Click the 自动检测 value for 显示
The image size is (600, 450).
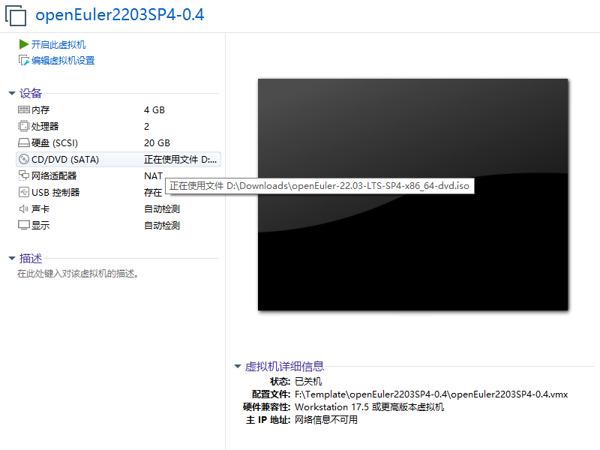[x=162, y=226]
